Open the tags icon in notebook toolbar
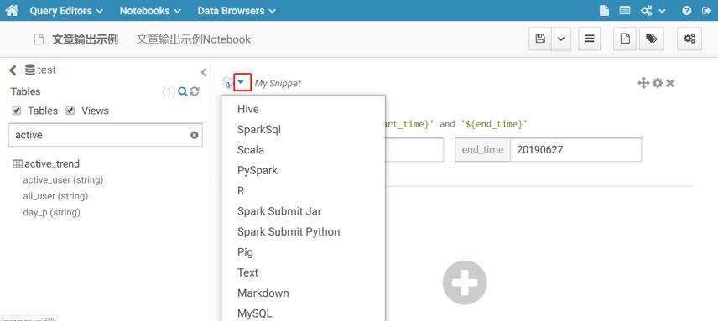This screenshot has width=718, height=321. point(651,39)
